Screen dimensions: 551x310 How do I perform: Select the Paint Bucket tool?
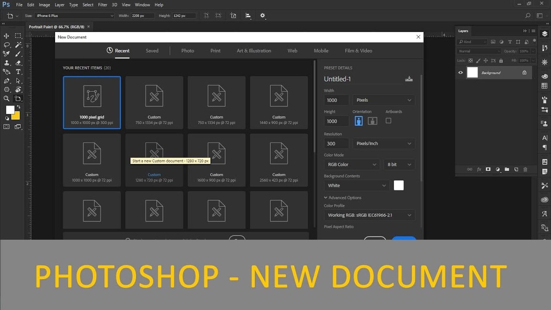pyautogui.click(x=6, y=72)
